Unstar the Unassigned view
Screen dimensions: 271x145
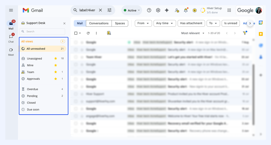coord(56,58)
